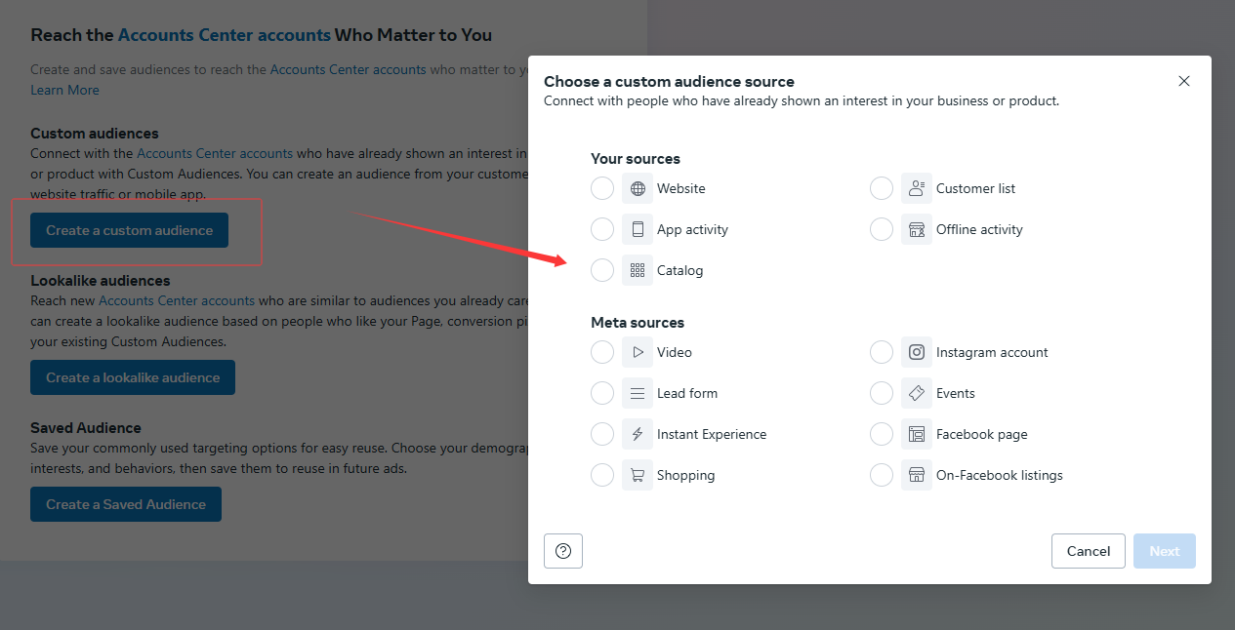Open the Learn More link
This screenshot has width=1235, height=630.
click(x=64, y=90)
